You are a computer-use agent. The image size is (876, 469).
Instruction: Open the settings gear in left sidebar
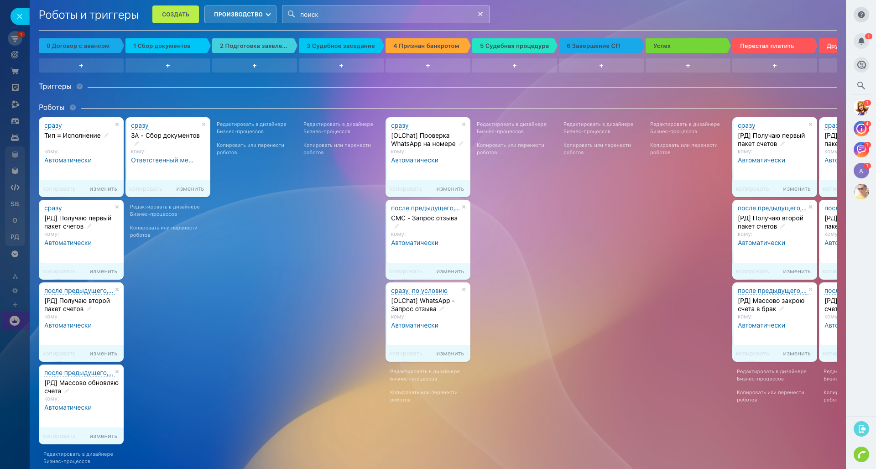(x=15, y=291)
